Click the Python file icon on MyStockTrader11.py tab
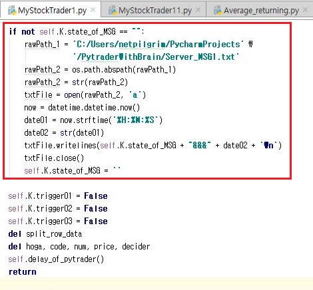313x290 pixels. point(113,11)
